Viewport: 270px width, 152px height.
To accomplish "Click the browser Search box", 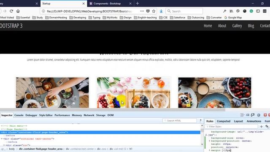I will coord(184,11).
